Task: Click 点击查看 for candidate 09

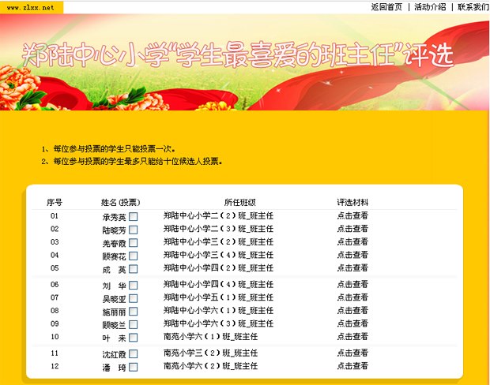Action: point(352,323)
